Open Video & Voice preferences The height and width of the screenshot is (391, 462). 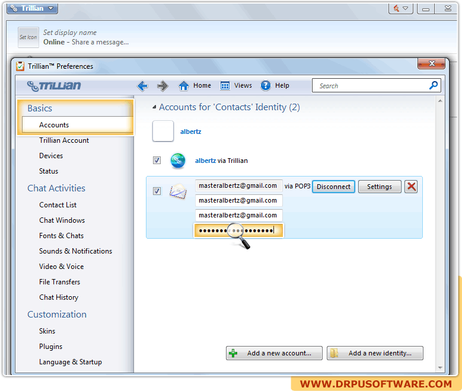61,267
